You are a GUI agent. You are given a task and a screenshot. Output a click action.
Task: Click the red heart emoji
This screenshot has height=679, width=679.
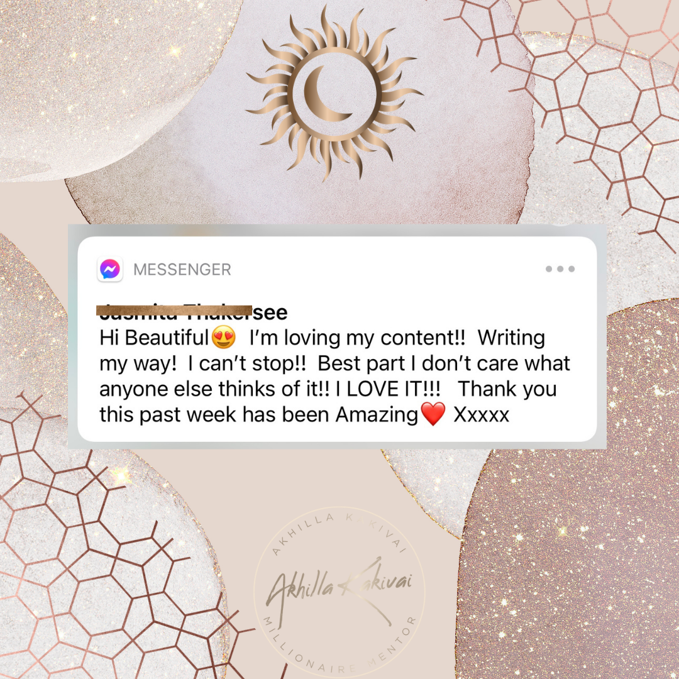pos(433,414)
